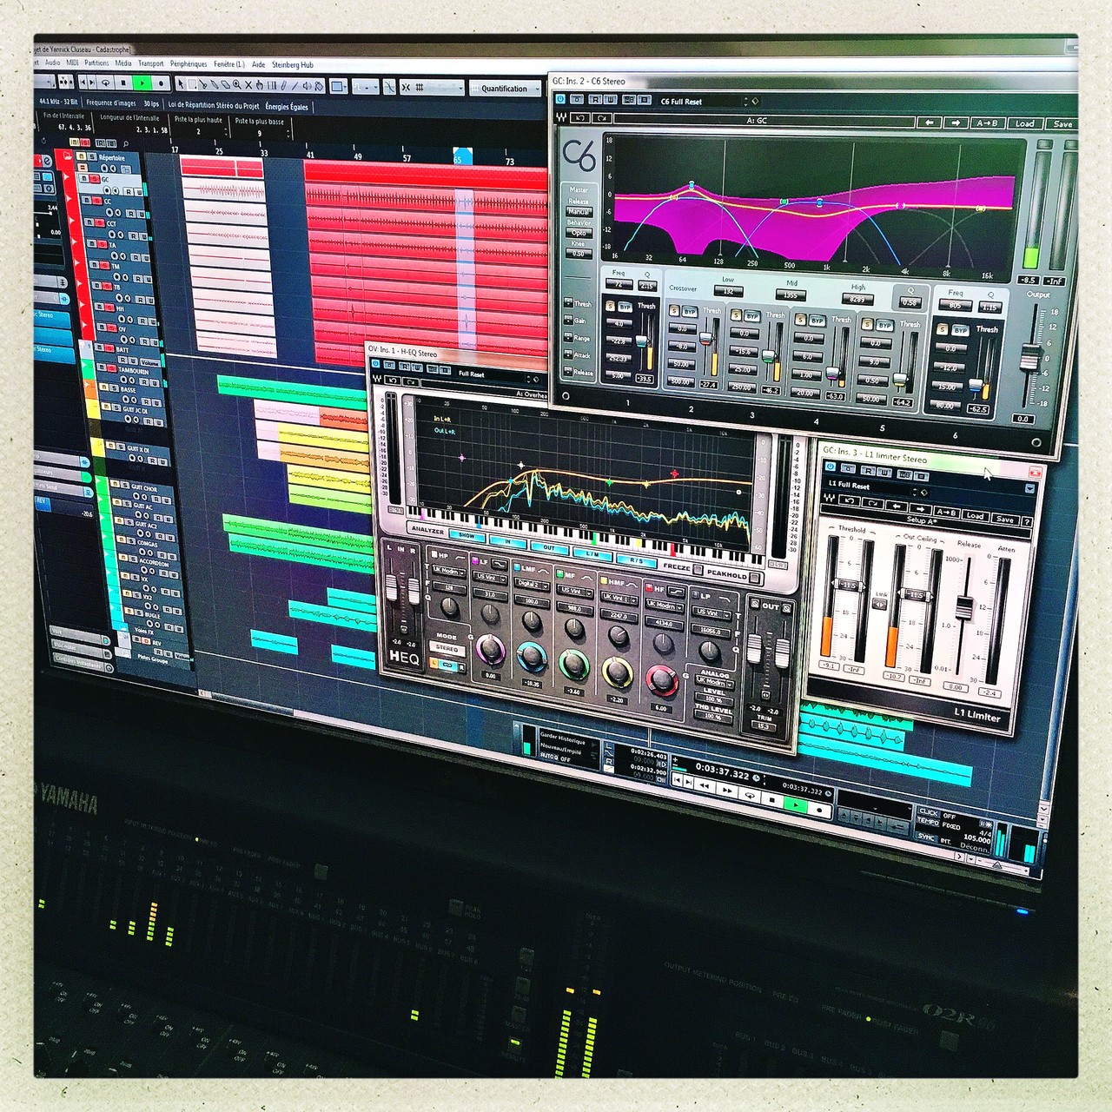Open the Aide menu
Screen dimensions: 1112x1112
258,64
